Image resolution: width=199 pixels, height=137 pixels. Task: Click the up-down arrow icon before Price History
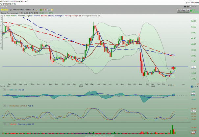[x=4, y=16]
